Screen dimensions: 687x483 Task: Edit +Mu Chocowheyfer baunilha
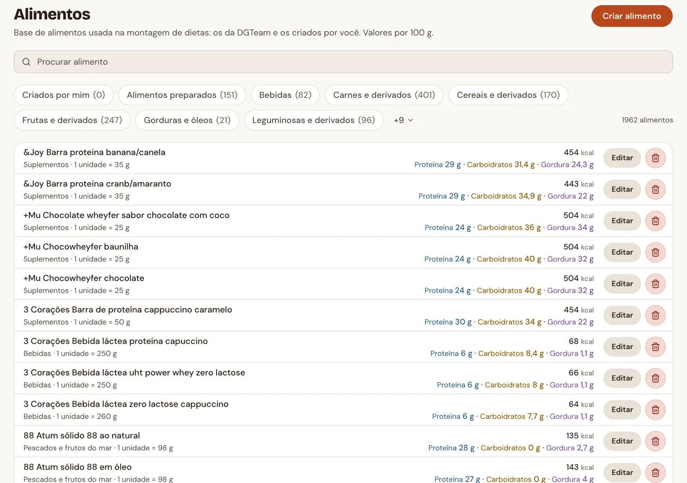tap(622, 252)
